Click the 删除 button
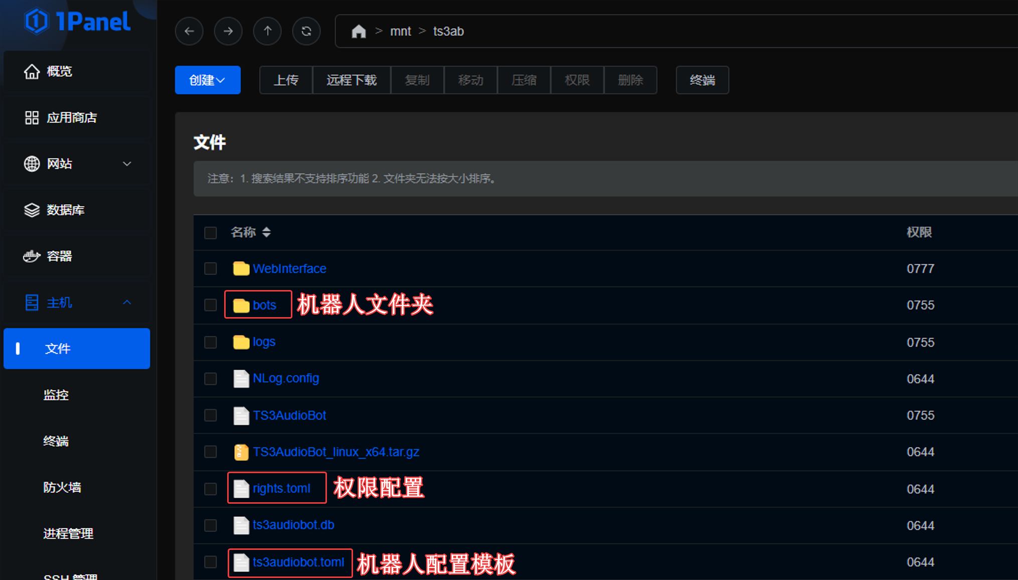This screenshot has height=580, width=1018. 630,80
